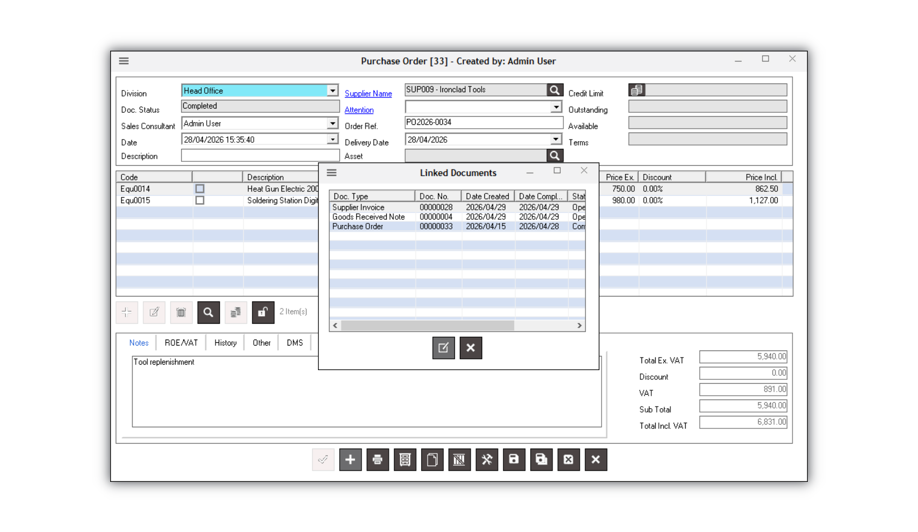
Task: Click the Supplier Name link
Action: click(x=368, y=94)
